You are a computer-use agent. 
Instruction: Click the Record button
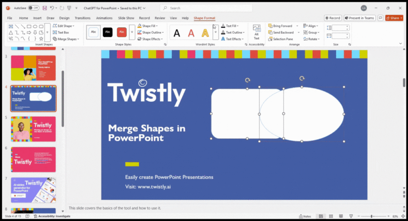[333, 18]
